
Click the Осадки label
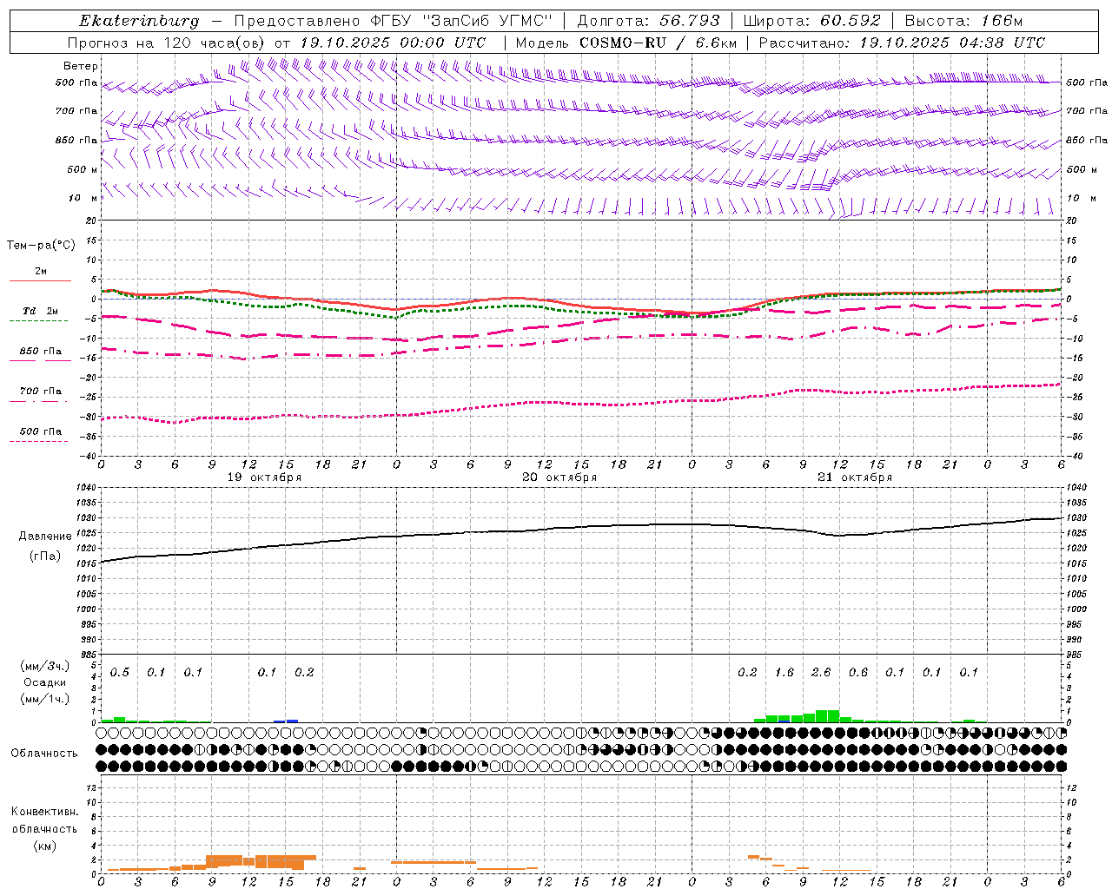(44, 682)
